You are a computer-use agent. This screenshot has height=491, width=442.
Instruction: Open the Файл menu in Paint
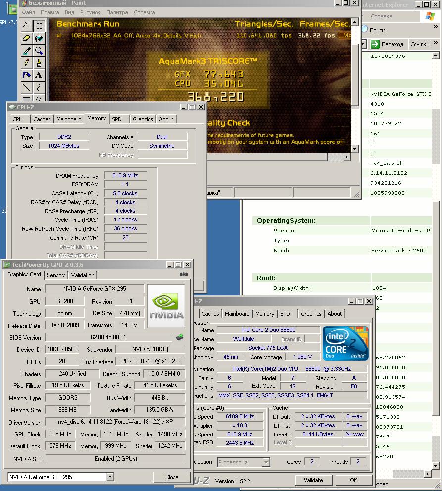29,12
